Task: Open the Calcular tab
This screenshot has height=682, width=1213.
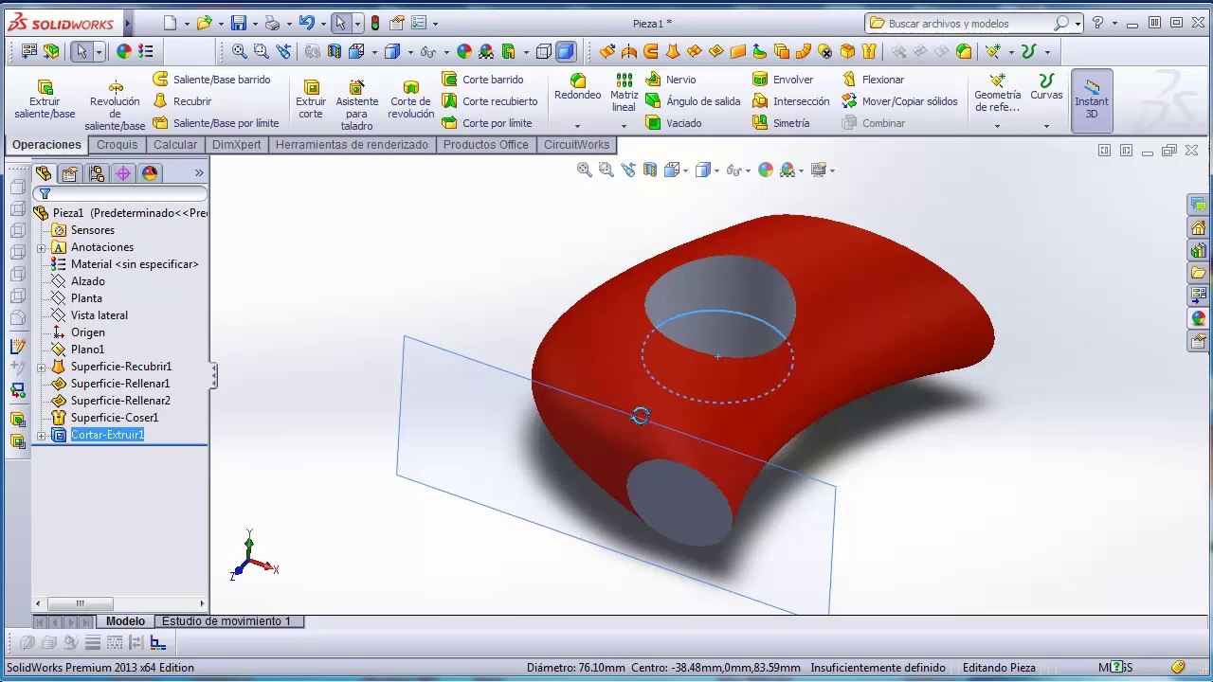Action: [x=175, y=145]
